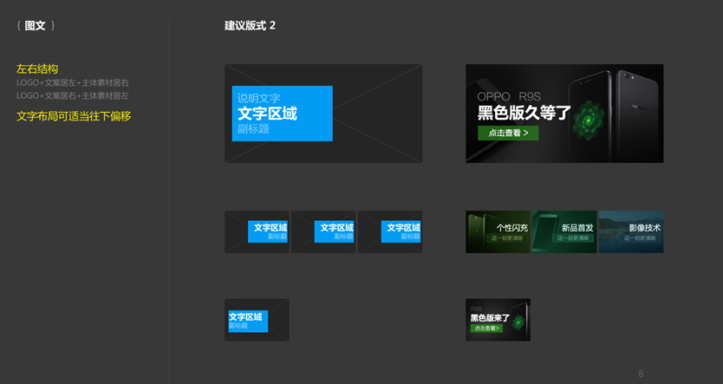Open the 个性闪充 banner thumbnail
The image size is (723, 384).
pyautogui.click(x=498, y=231)
